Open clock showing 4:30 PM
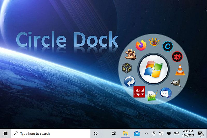Image resolution: width=207 pixels, height=138 pixels. (x=188, y=133)
